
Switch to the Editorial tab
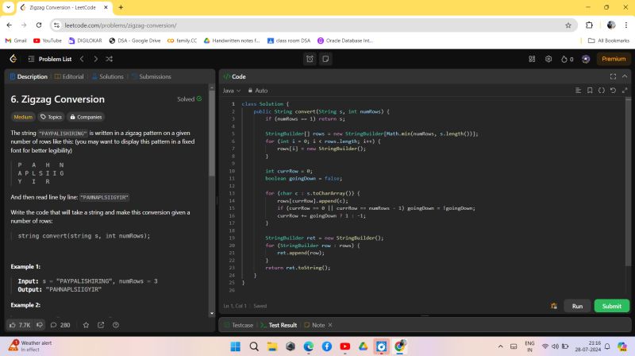[69, 76]
